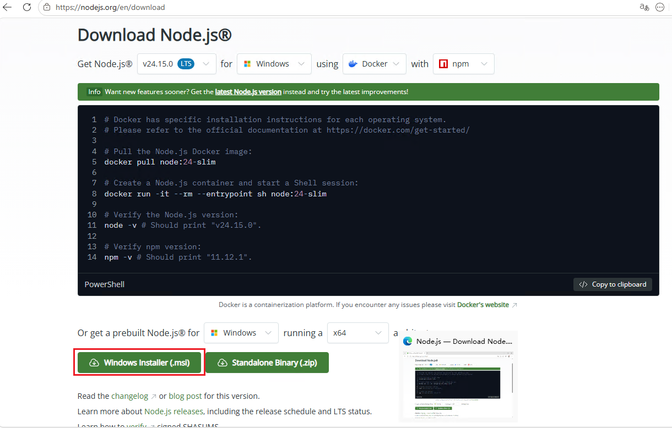
Task: Open the Windows platform dropdown after 'for'
Action: pyautogui.click(x=274, y=64)
